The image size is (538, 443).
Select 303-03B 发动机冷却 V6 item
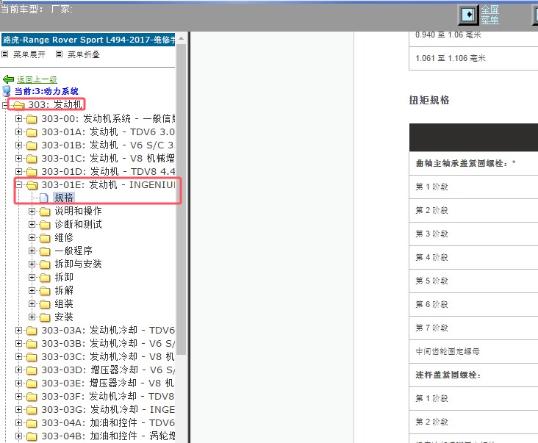pyautogui.click(x=108, y=343)
